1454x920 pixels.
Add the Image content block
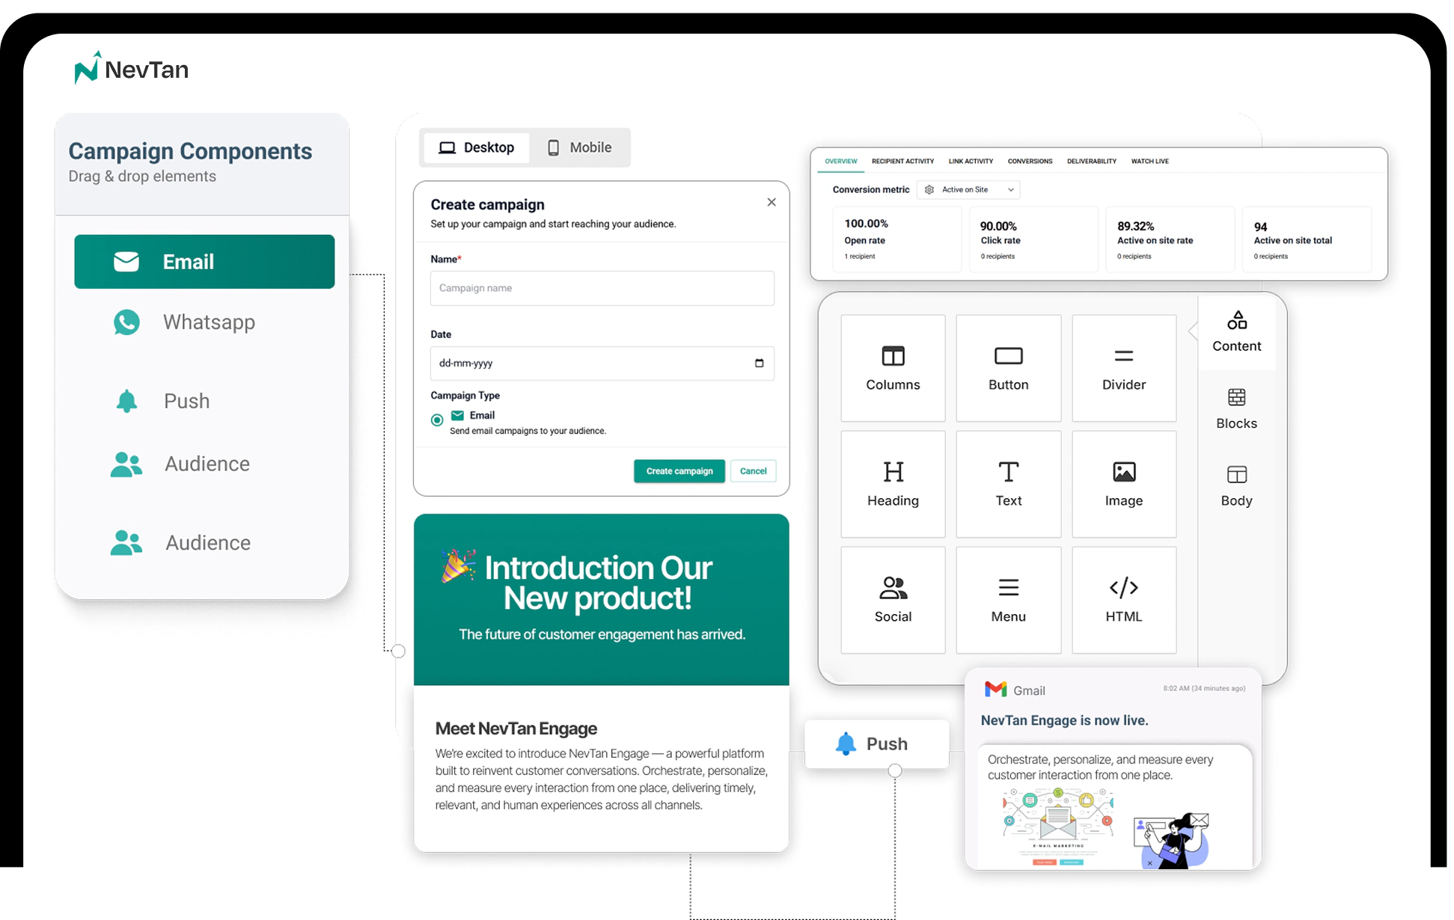(x=1124, y=484)
